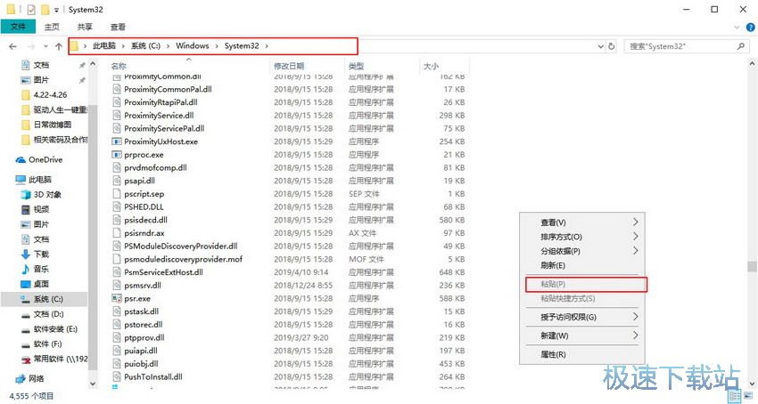Click navigation pane scroll down arrow
This screenshot has width=758, height=404.
coord(93,384)
